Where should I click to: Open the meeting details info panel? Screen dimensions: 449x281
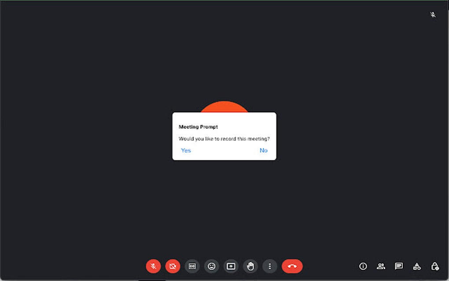point(363,266)
